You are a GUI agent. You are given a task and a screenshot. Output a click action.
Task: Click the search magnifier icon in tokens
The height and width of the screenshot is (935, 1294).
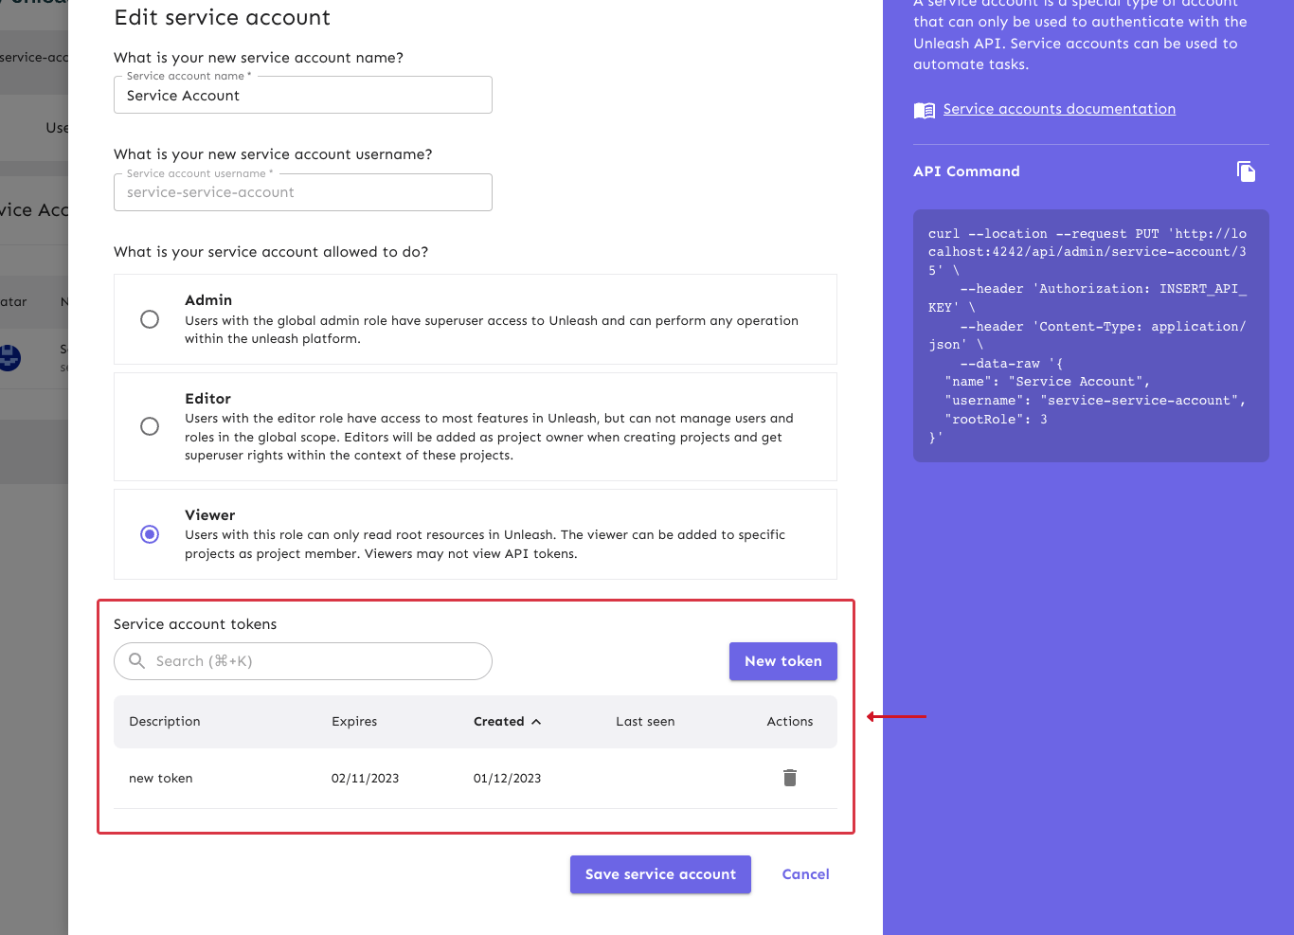(x=137, y=661)
